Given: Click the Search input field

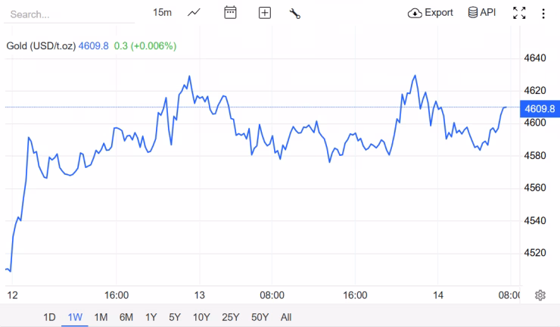Looking at the screenshot, I should (68, 14).
